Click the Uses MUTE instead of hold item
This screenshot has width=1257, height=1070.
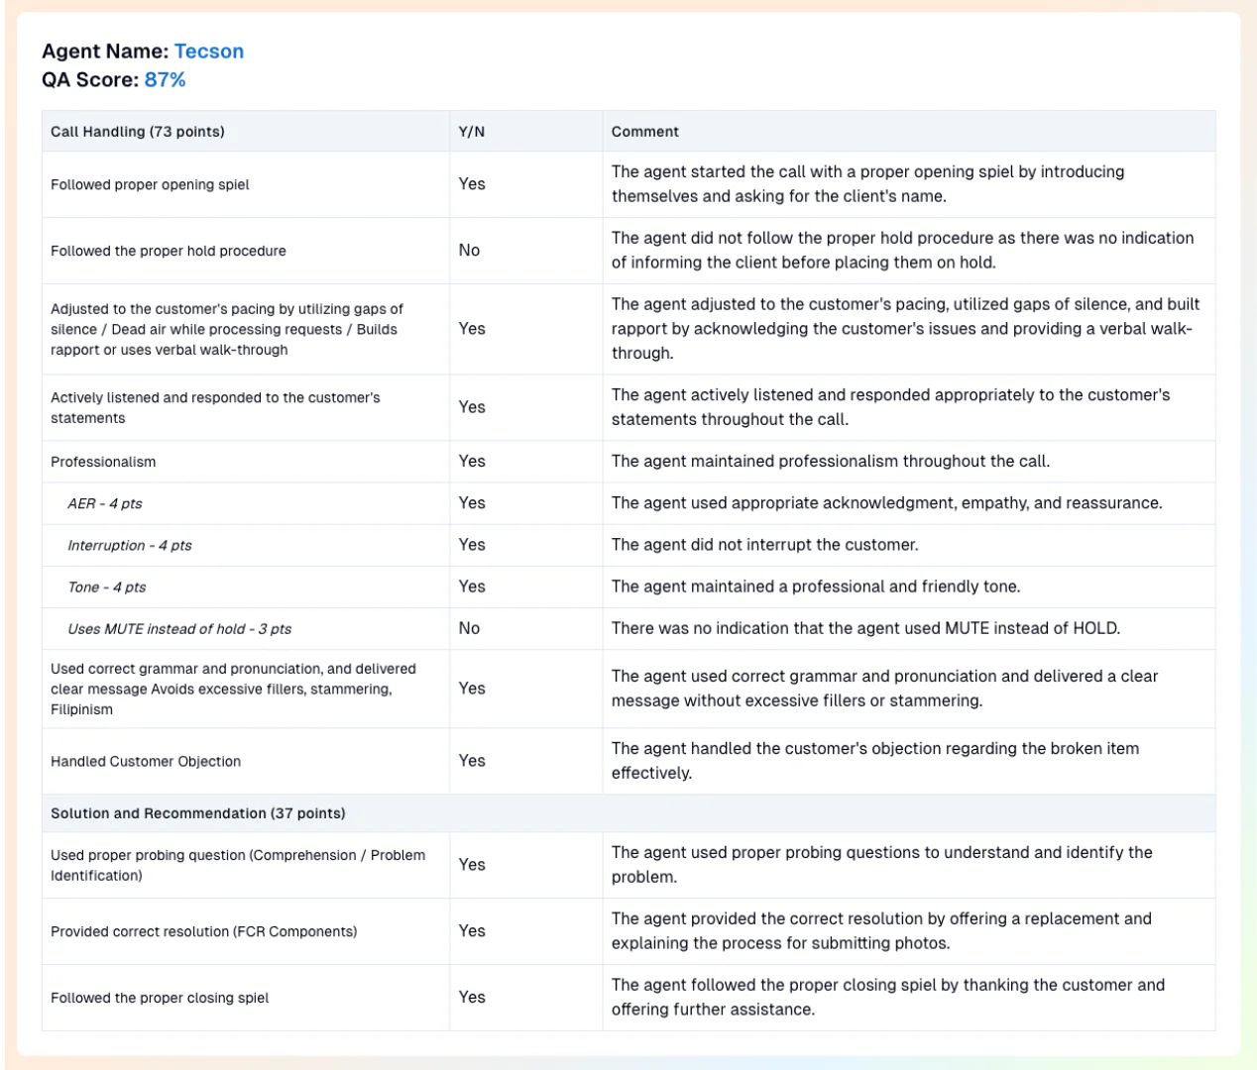179,629
